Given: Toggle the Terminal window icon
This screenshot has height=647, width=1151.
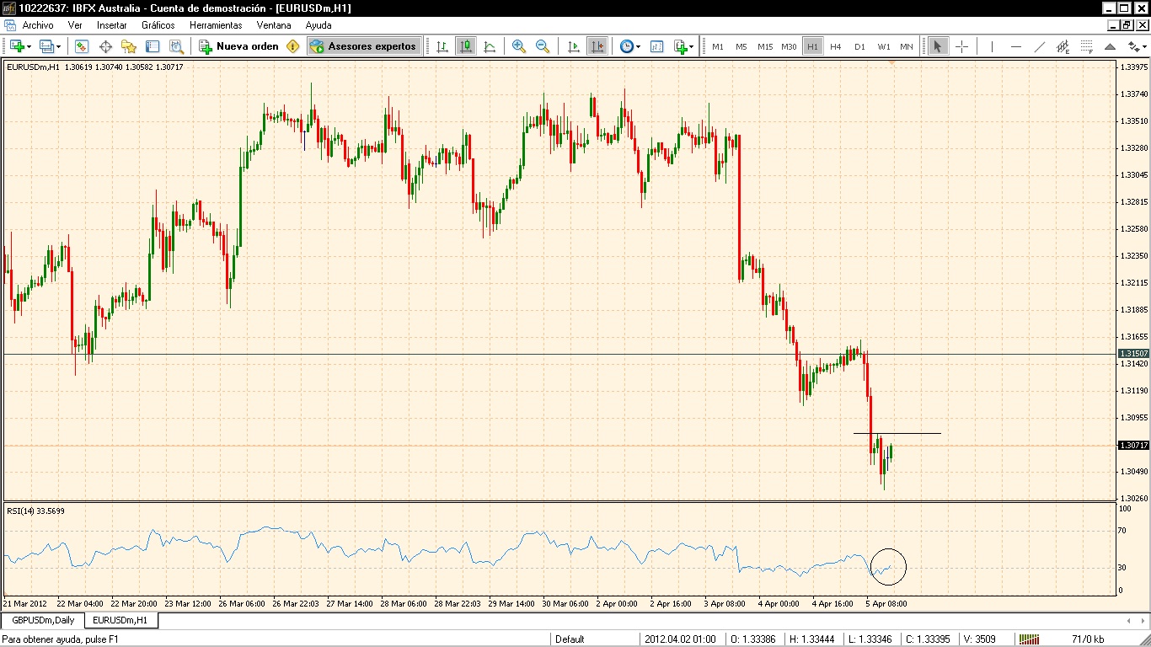Looking at the screenshot, I should tap(153, 46).
